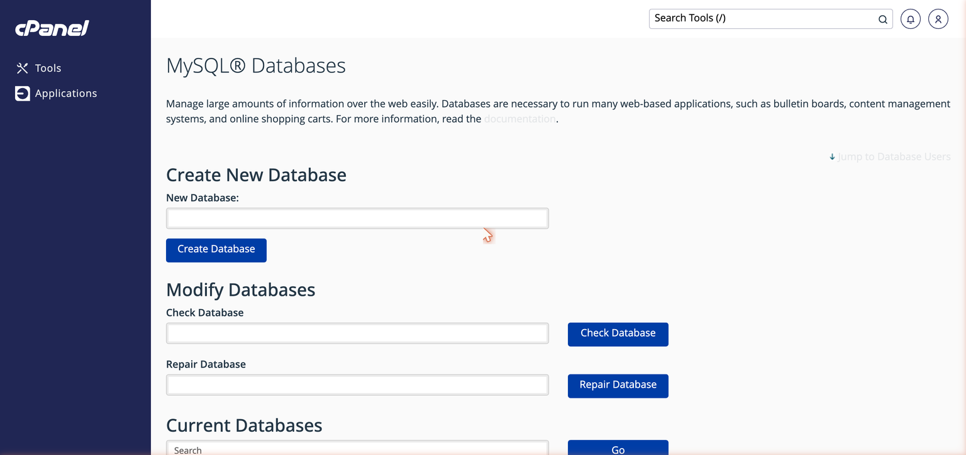
Task: Click the Repair Database field label
Action: pos(206,364)
